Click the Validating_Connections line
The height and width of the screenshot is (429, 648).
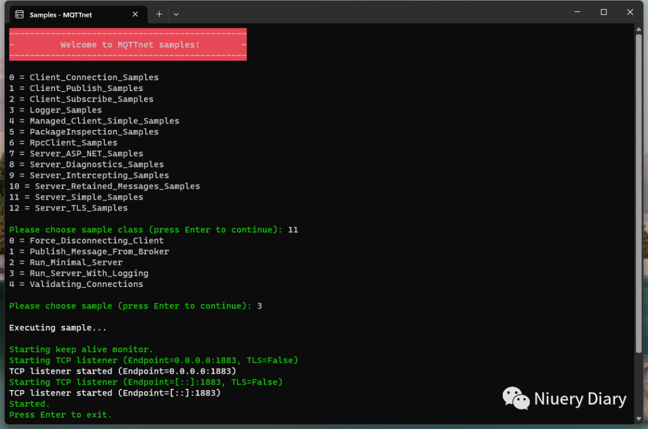point(76,284)
